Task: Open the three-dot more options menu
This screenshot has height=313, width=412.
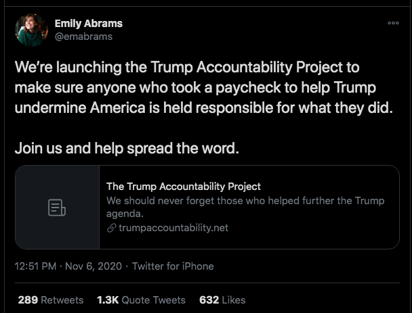Action: coord(393,22)
